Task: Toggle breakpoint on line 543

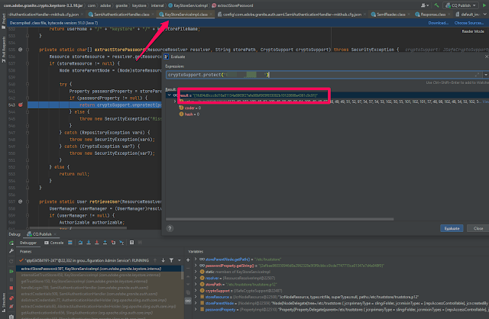Action: pos(21,105)
